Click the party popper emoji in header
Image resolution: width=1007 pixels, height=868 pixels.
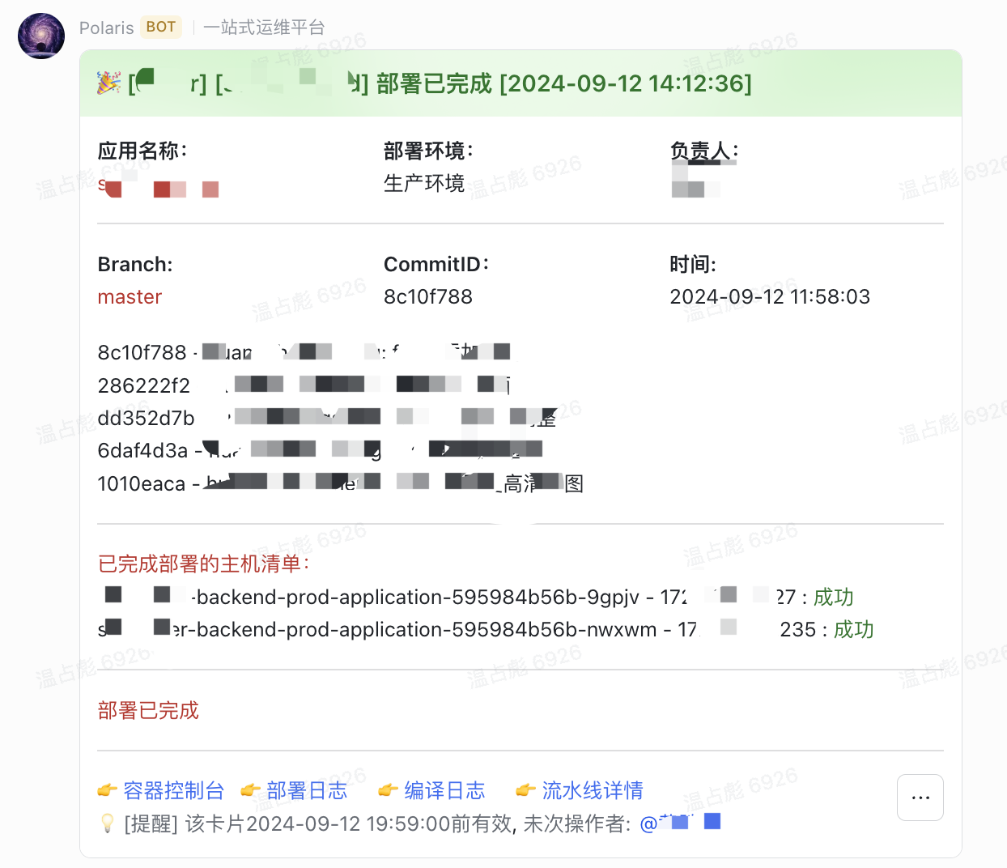[108, 83]
